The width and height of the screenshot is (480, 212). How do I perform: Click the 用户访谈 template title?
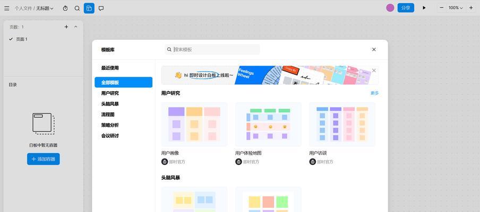(x=318, y=153)
